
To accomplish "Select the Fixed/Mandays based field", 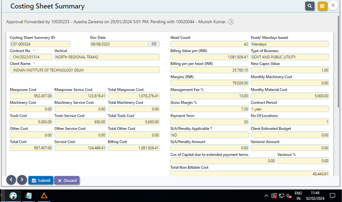I will (x=290, y=44).
